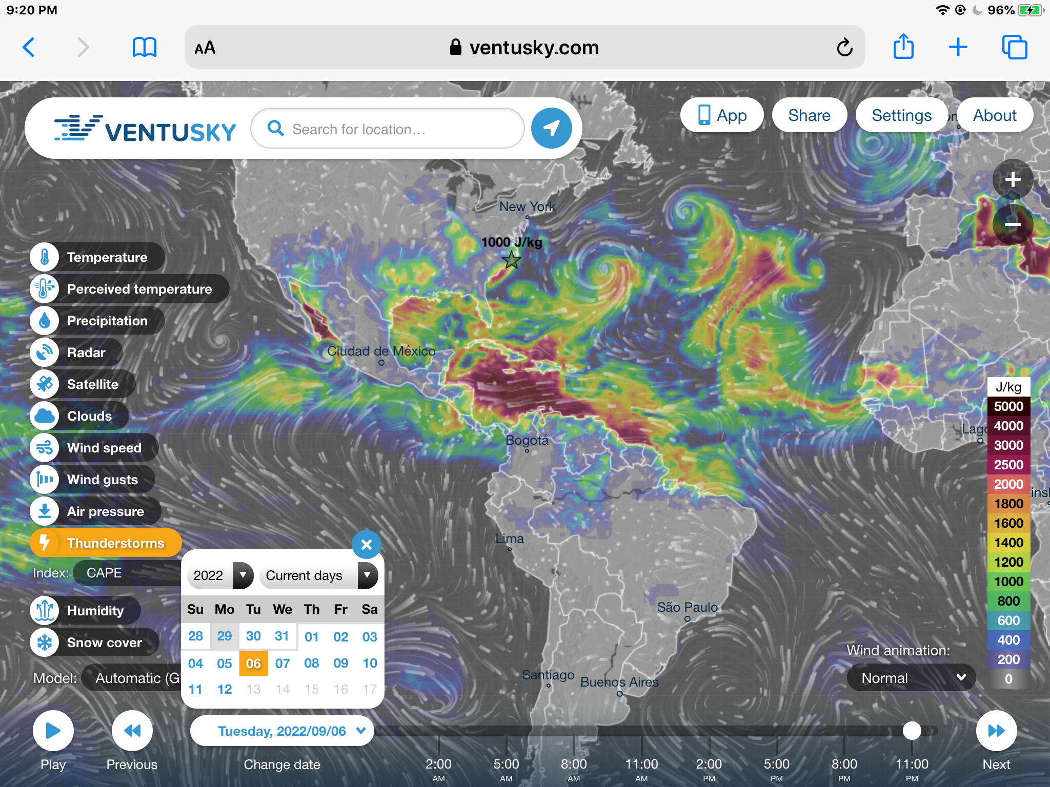The height and width of the screenshot is (787, 1050).
Task: Jump timeline to 11:00 AM
Action: pos(641,770)
